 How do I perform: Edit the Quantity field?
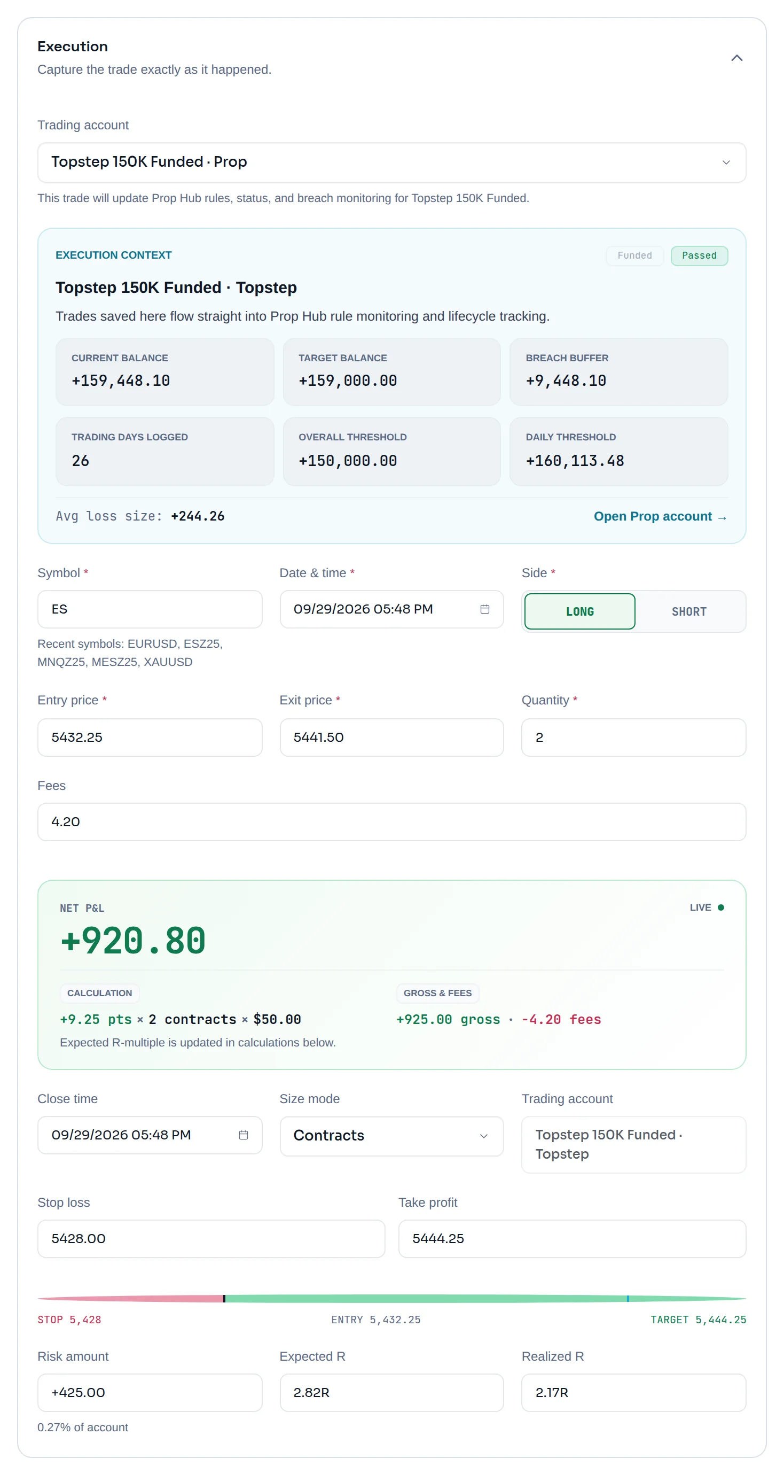click(x=633, y=737)
